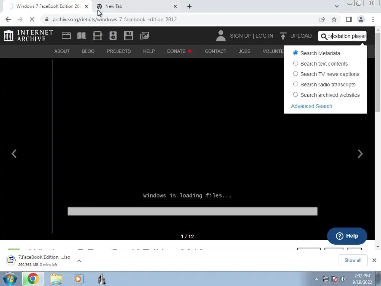Image resolution: width=381 pixels, height=286 pixels.
Task: Open the Images icon
Action: (144, 36)
